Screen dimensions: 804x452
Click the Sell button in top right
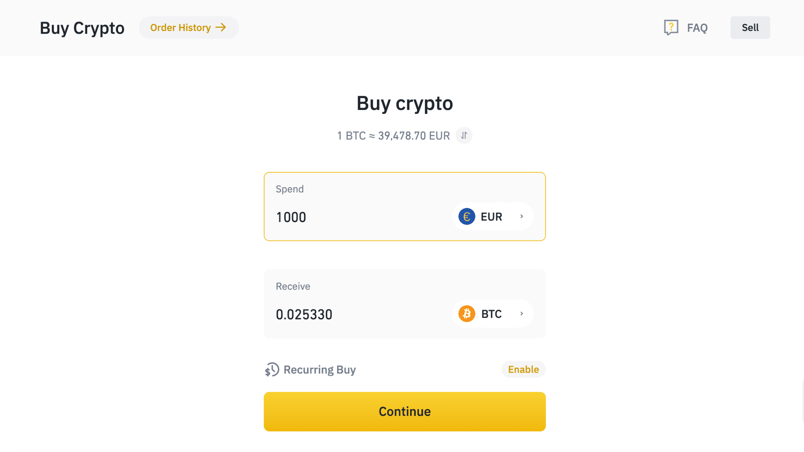tap(751, 27)
